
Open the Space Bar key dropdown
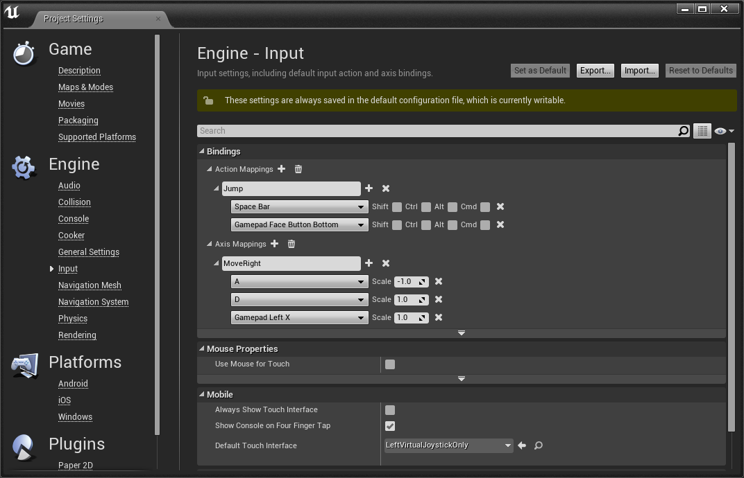[x=299, y=206]
